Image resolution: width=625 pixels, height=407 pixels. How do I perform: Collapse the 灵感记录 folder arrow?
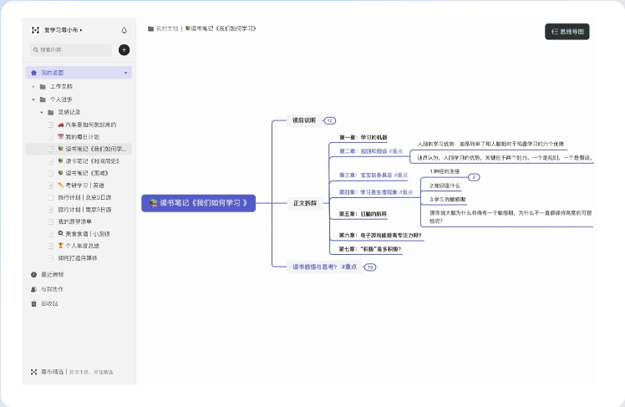(42, 113)
